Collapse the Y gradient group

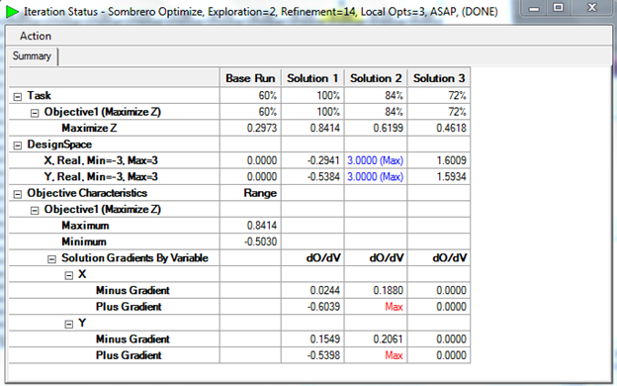coord(69,325)
